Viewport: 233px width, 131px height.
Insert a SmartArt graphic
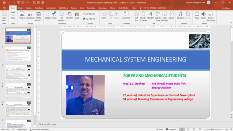point(70,15)
